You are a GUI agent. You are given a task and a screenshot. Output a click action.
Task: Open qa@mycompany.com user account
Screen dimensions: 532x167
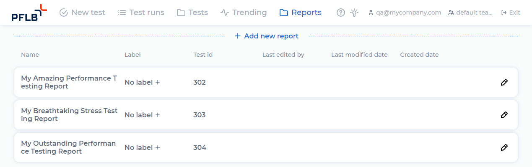405,13
